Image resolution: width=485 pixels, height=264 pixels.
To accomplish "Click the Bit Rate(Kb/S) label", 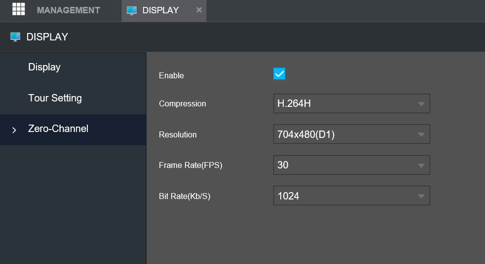I will [185, 196].
